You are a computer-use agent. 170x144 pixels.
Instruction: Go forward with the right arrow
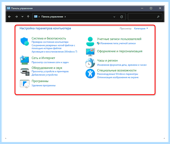(x=16, y=17)
